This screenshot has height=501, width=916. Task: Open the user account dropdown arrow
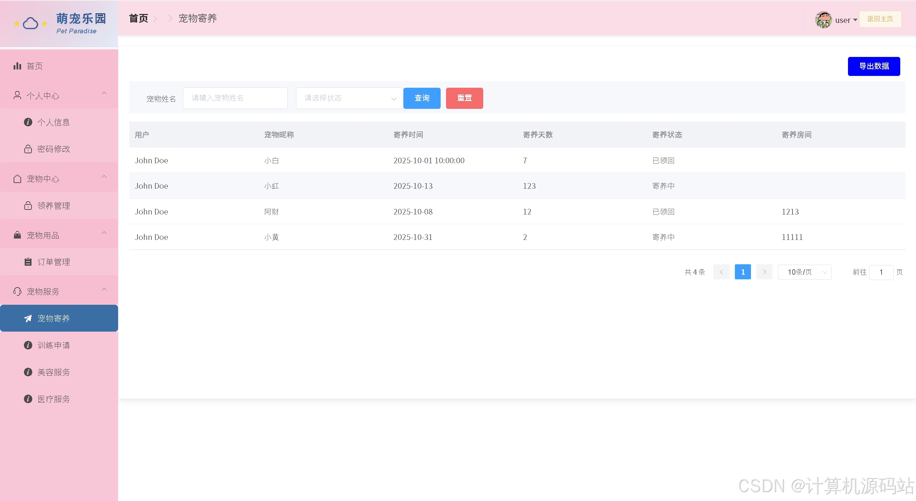(855, 20)
